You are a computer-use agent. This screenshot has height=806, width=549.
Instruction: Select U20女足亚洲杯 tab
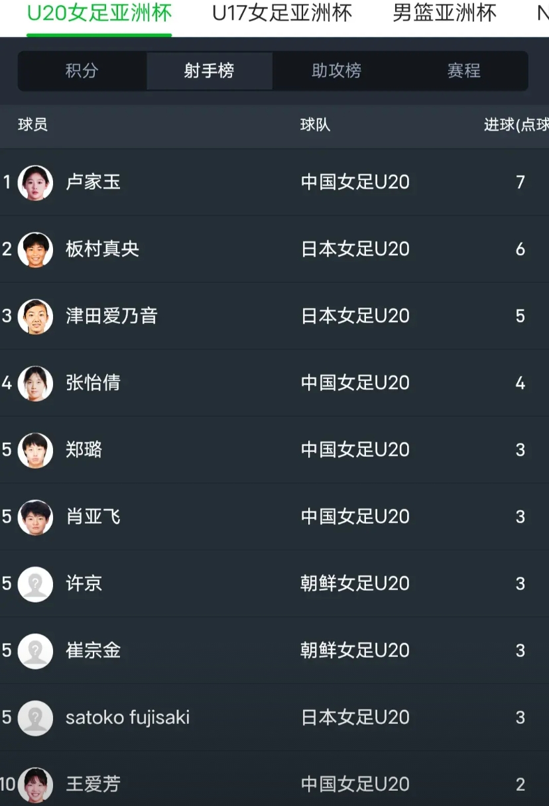tap(99, 13)
